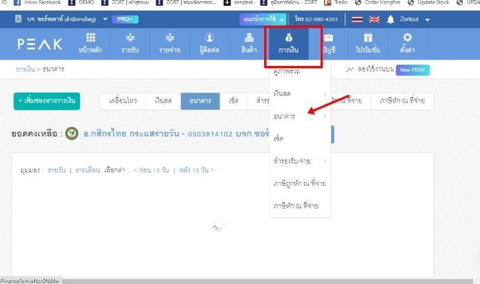Open the Inbox Facebook bookmark
The image size is (480, 284).
point(37,3)
